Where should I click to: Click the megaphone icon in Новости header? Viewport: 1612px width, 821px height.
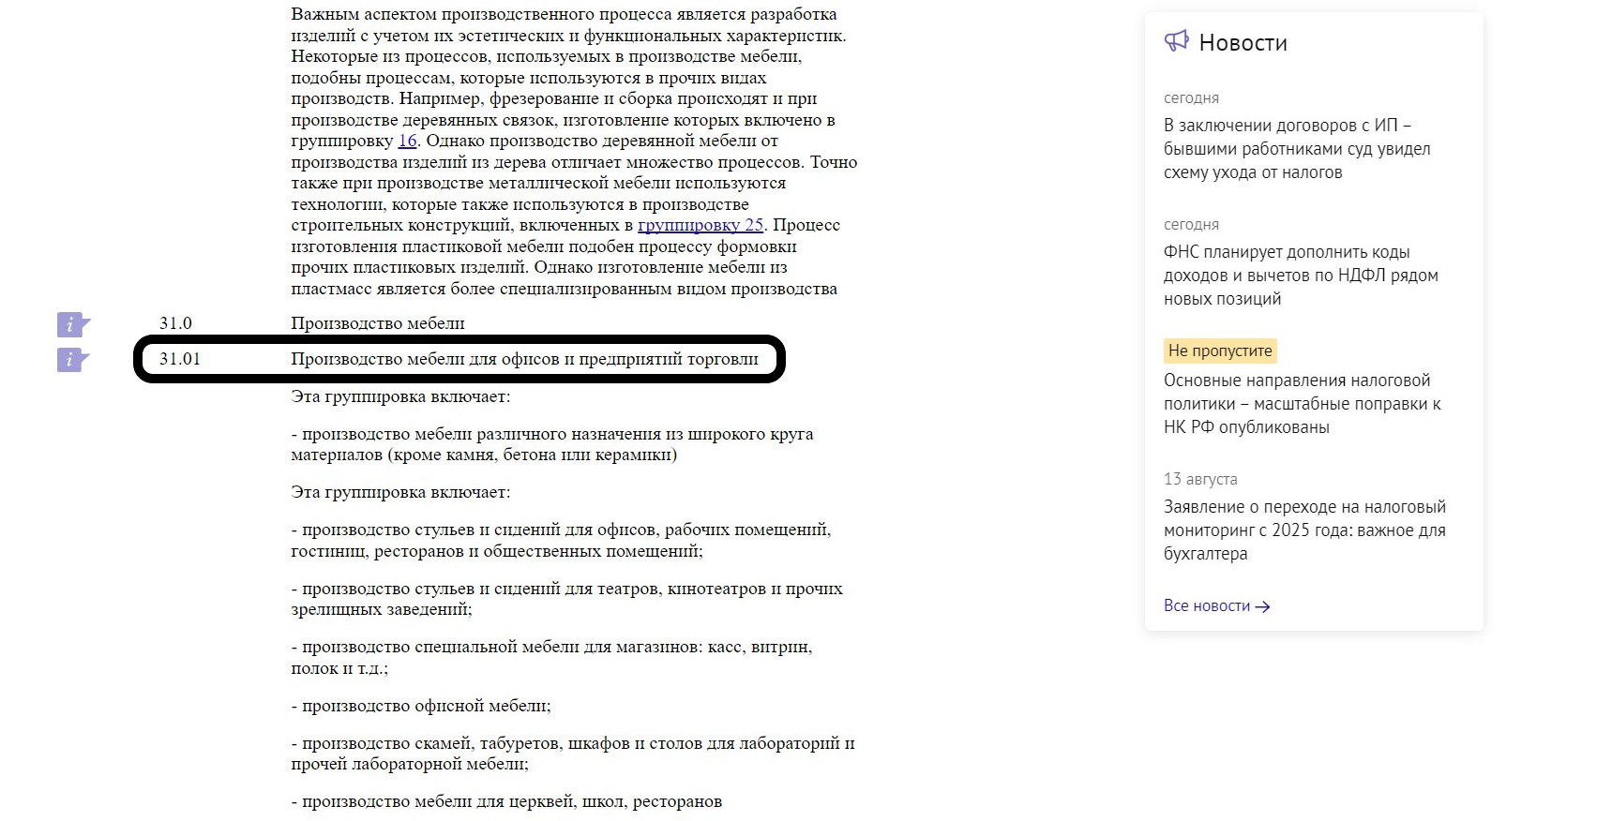(x=1176, y=41)
